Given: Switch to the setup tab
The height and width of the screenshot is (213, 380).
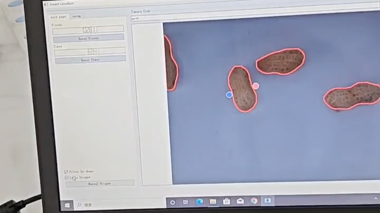Looking at the screenshot, I should pos(77,16).
